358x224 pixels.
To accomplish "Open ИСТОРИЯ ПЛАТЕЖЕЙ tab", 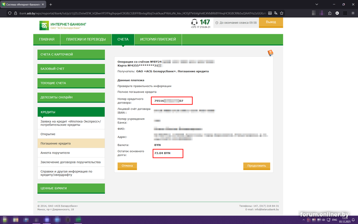I will 158,39.
